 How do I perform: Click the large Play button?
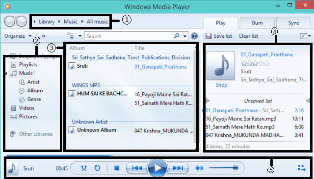pos(157,168)
